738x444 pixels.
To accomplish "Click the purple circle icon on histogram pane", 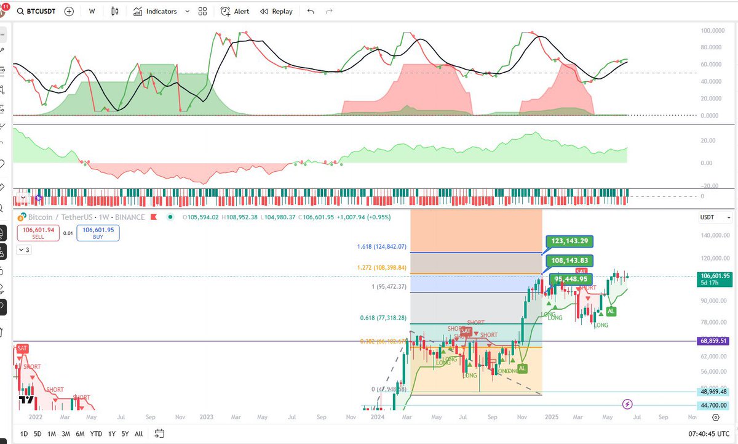I will [39, 198].
